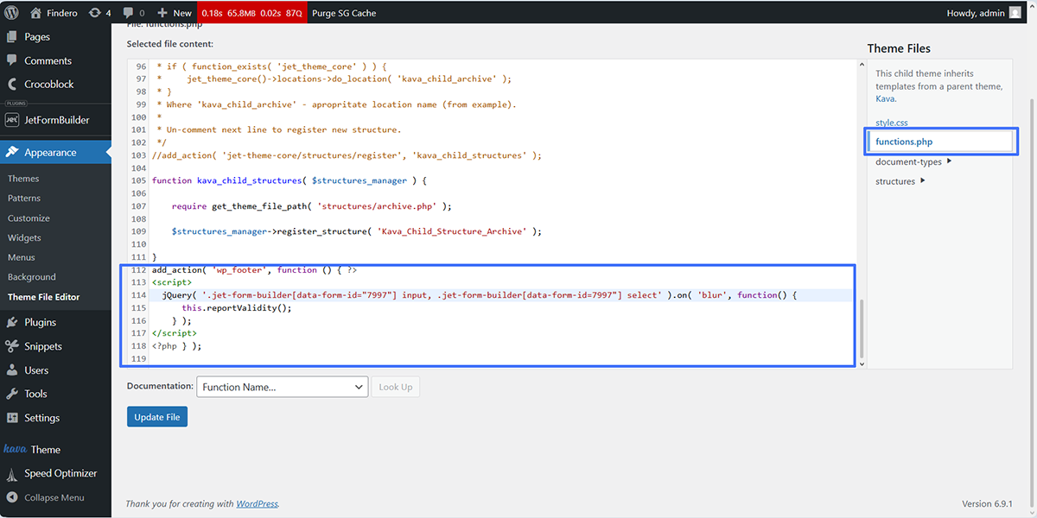Image resolution: width=1037 pixels, height=518 pixels.
Task: Click Howdy, admin account menu
Action: coord(983,13)
